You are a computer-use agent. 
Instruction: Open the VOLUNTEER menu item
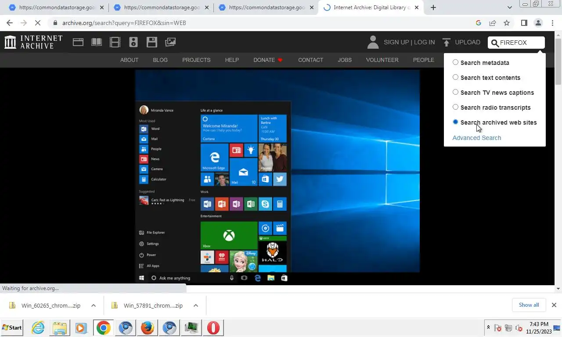[382, 60]
